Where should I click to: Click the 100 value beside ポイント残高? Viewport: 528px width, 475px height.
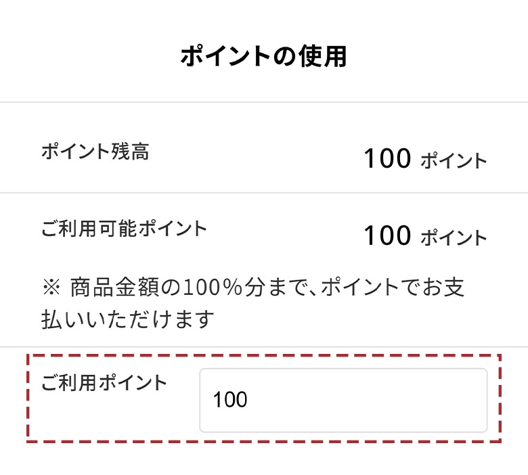[387, 159]
